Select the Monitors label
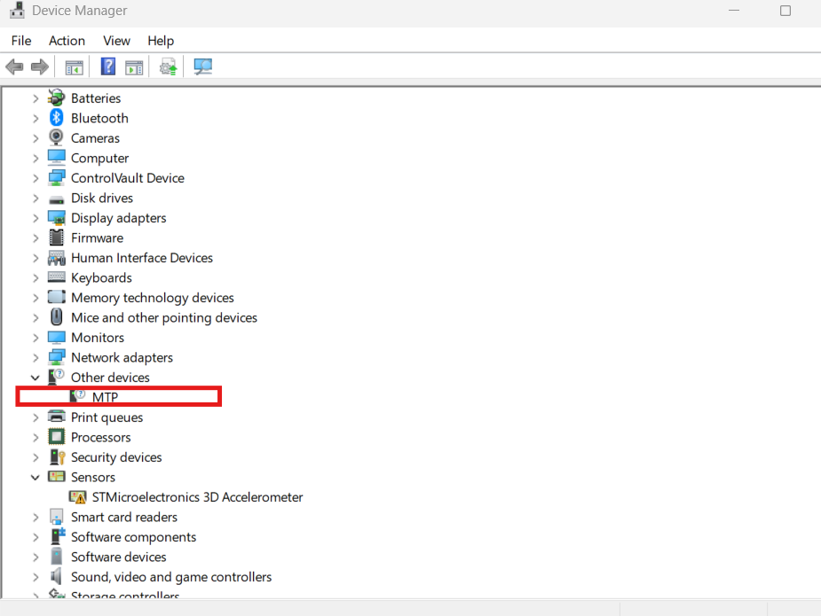Viewport: 821px width, 616px height. pyautogui.click(x=98, y=338)
